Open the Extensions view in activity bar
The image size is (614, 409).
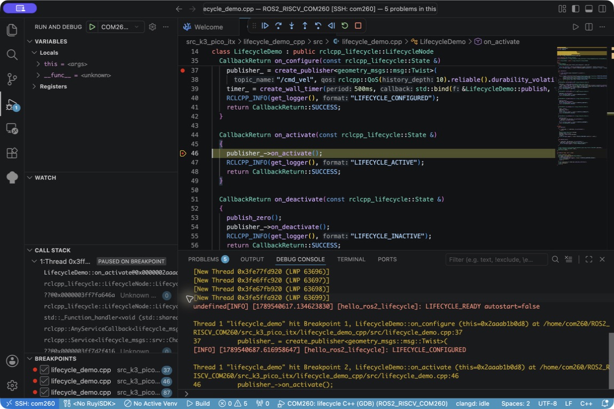point(12,153)
